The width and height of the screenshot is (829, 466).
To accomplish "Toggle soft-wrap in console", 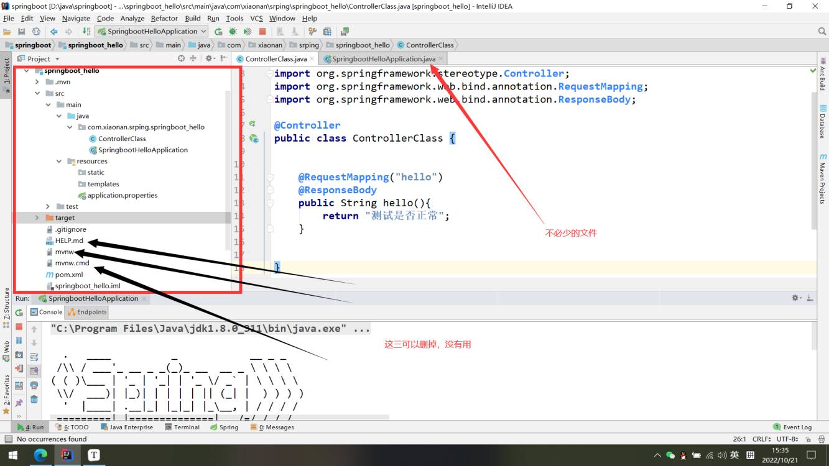I will (34, 357).
